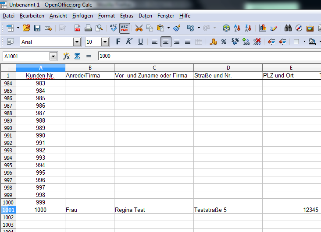This screenshot has width=321, height=232.
Task: Insert a chart icon
Action: click(x=262, y=28)
